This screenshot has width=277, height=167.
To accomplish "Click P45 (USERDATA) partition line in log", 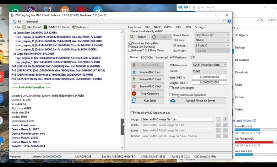I will [x=58, y=70].
